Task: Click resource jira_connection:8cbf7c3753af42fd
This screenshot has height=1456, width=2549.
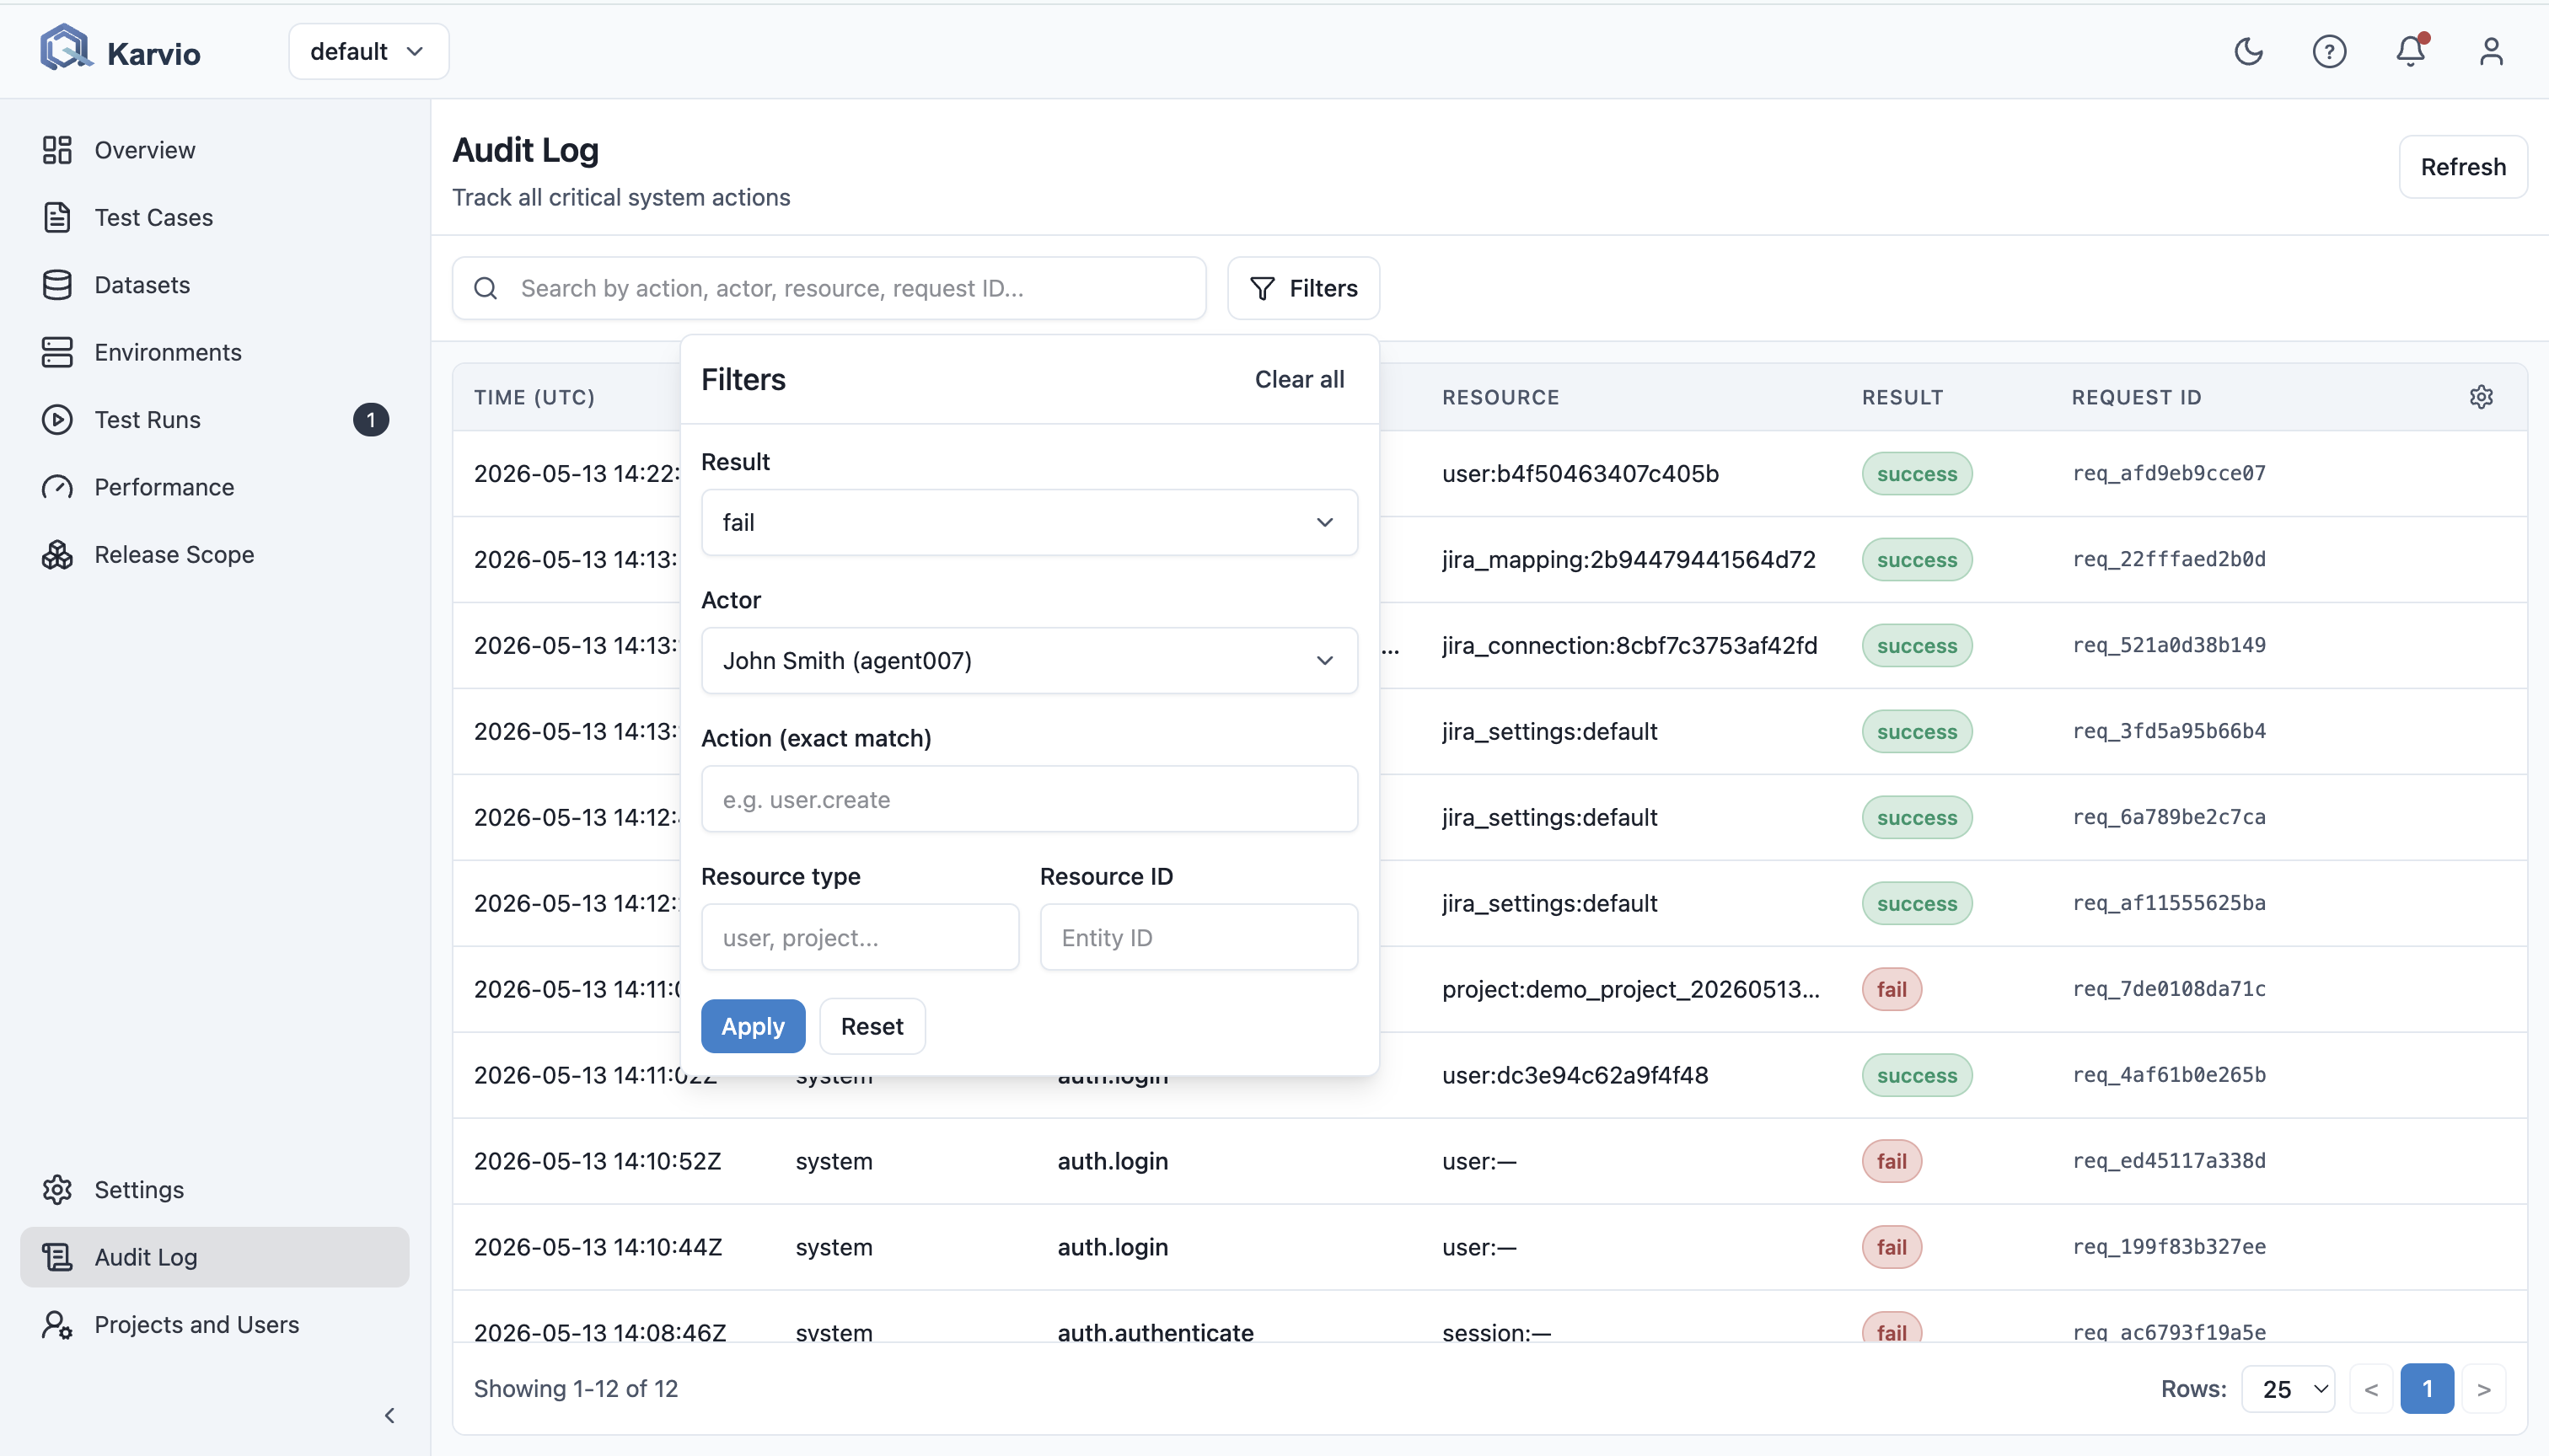Action: 1629,645
